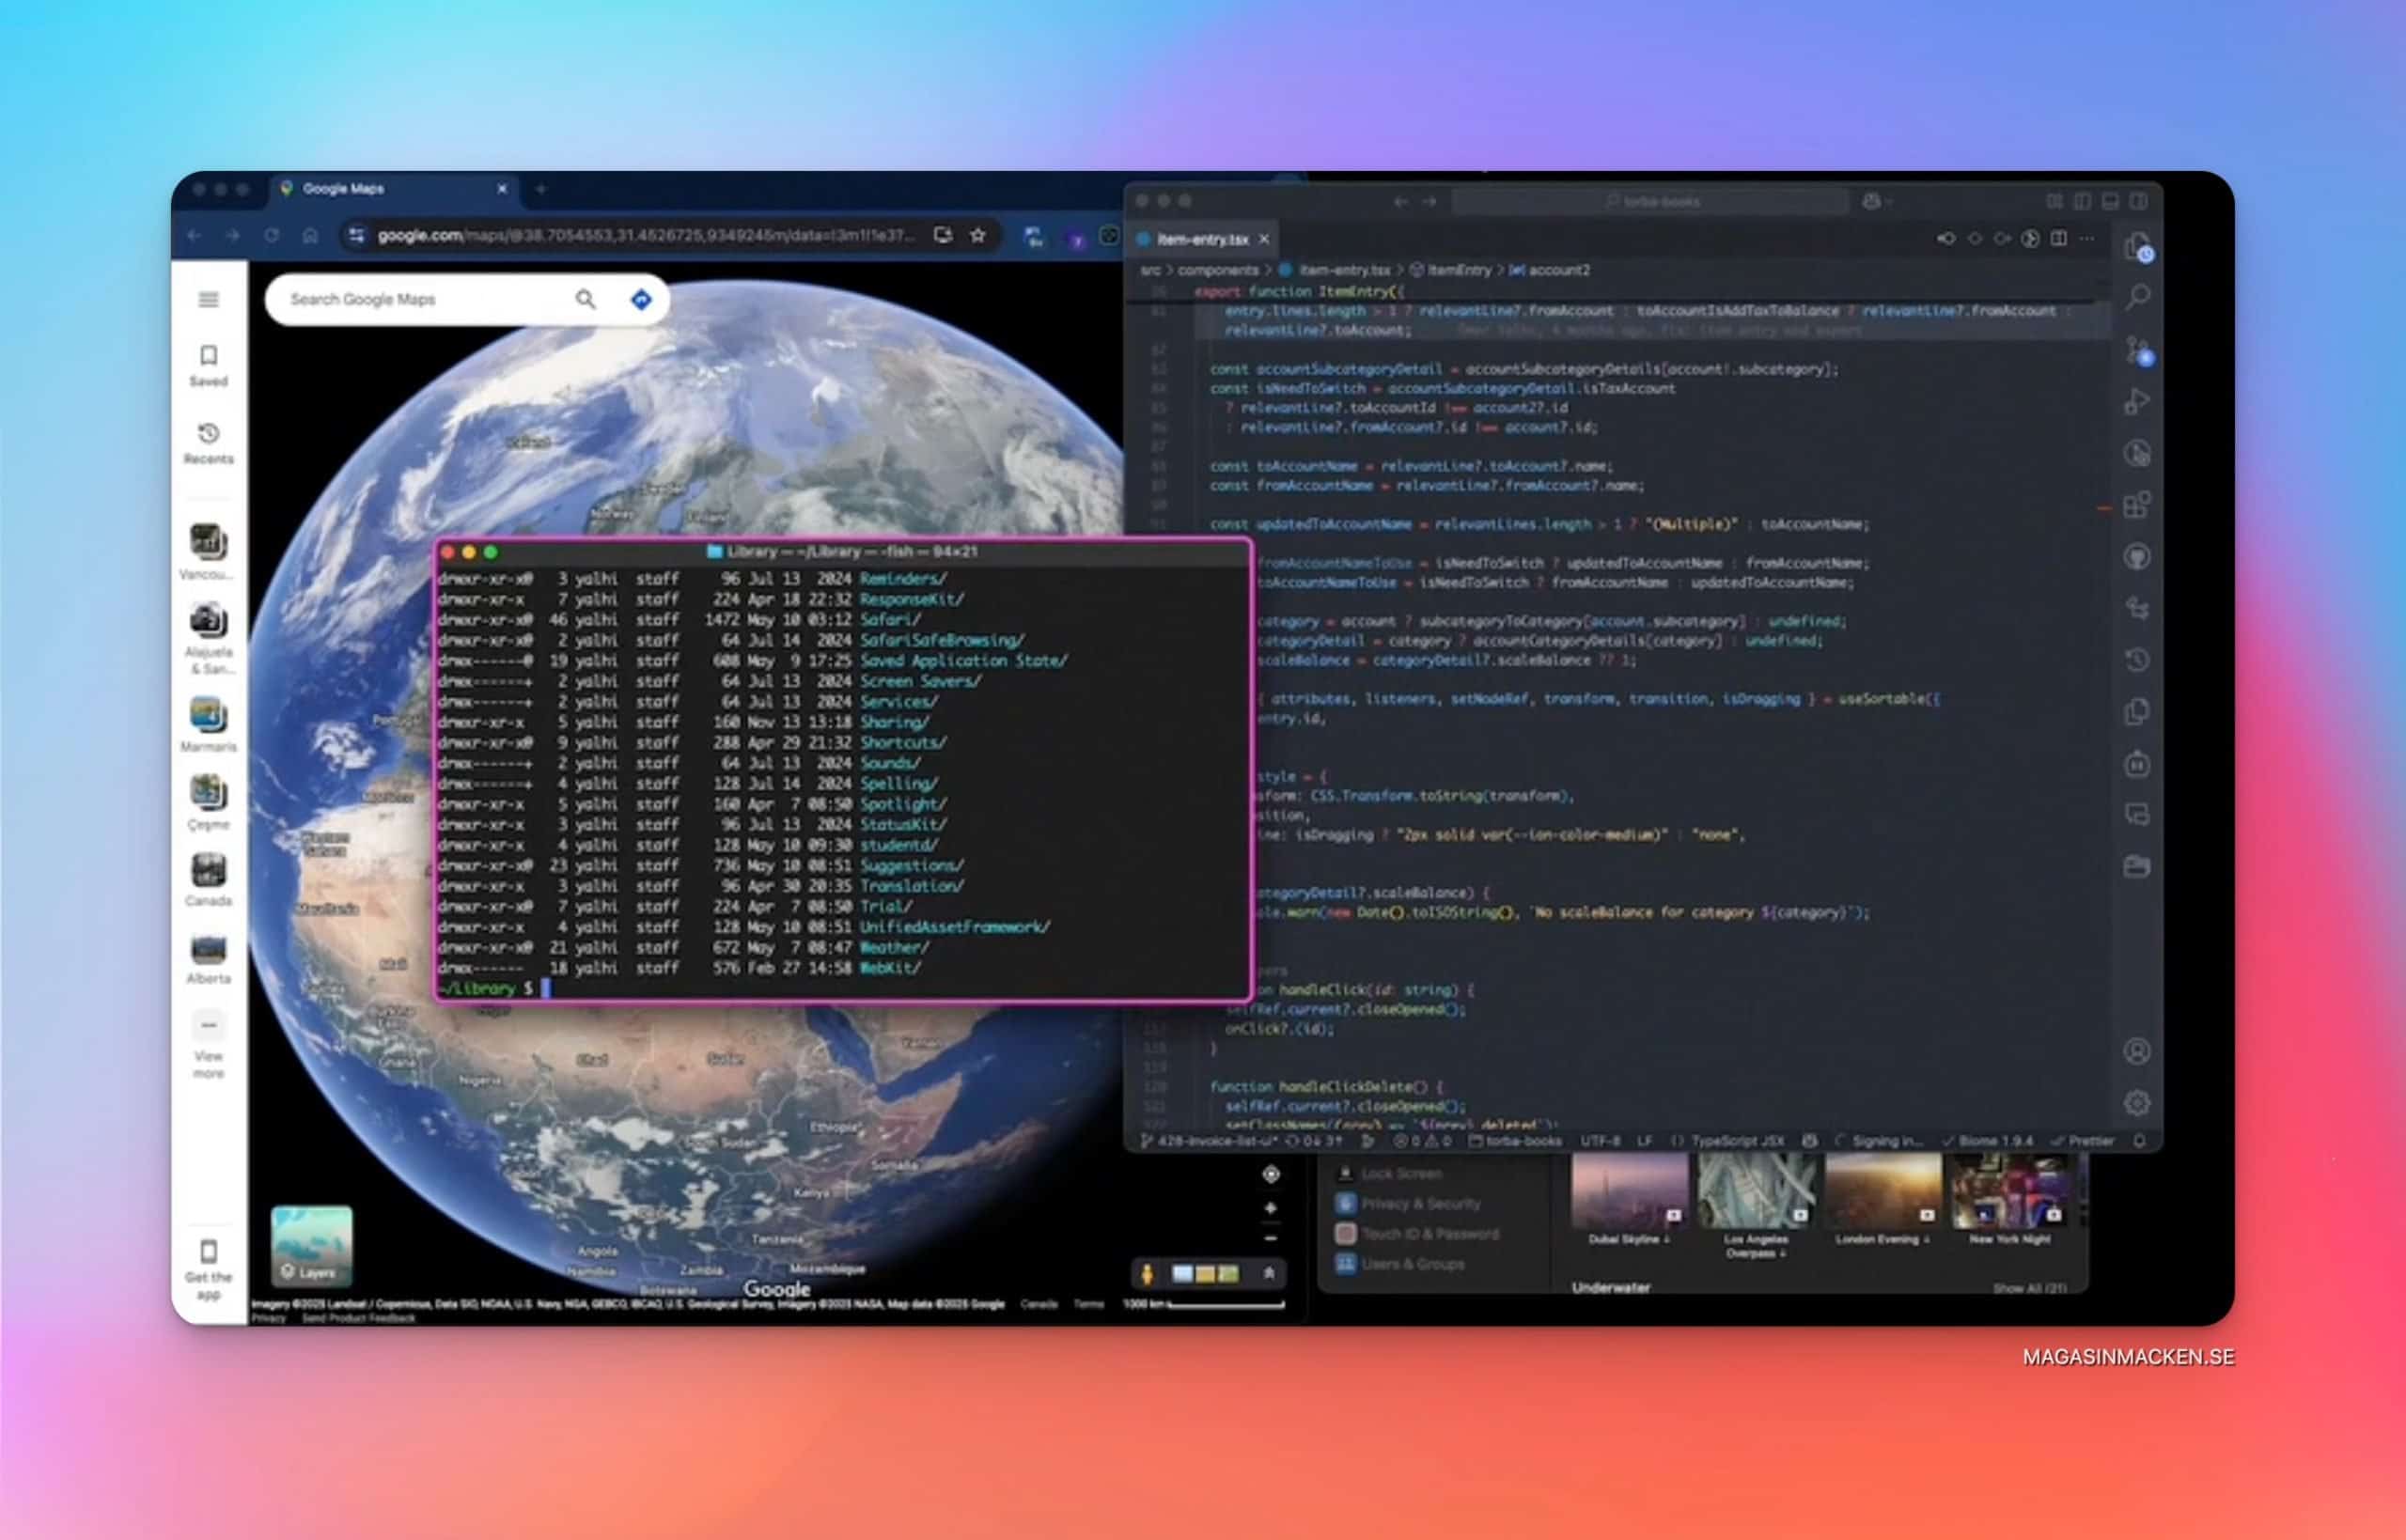Close the item-entry.tsx editor tab
The height and width of the screenshot is (1540, 2406).
pyautogui.click(x=1264, y=239)
